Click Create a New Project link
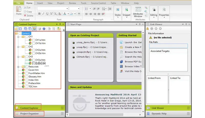This screenshot has height=118, width=205. click(x=133, y=47)
